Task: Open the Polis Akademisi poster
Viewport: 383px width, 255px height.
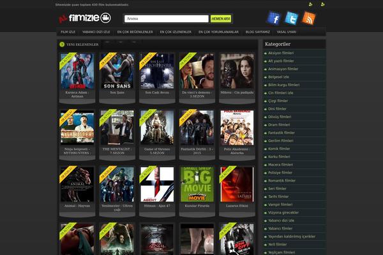Action: click(x=237, y=127)
